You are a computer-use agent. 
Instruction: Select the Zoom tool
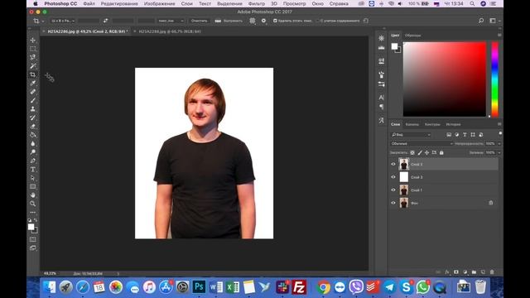coord(33,204)
